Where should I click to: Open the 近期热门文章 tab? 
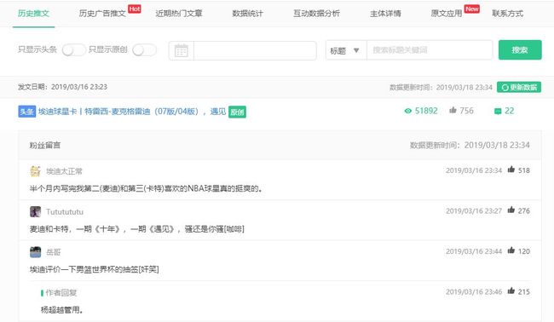[179, 14]
